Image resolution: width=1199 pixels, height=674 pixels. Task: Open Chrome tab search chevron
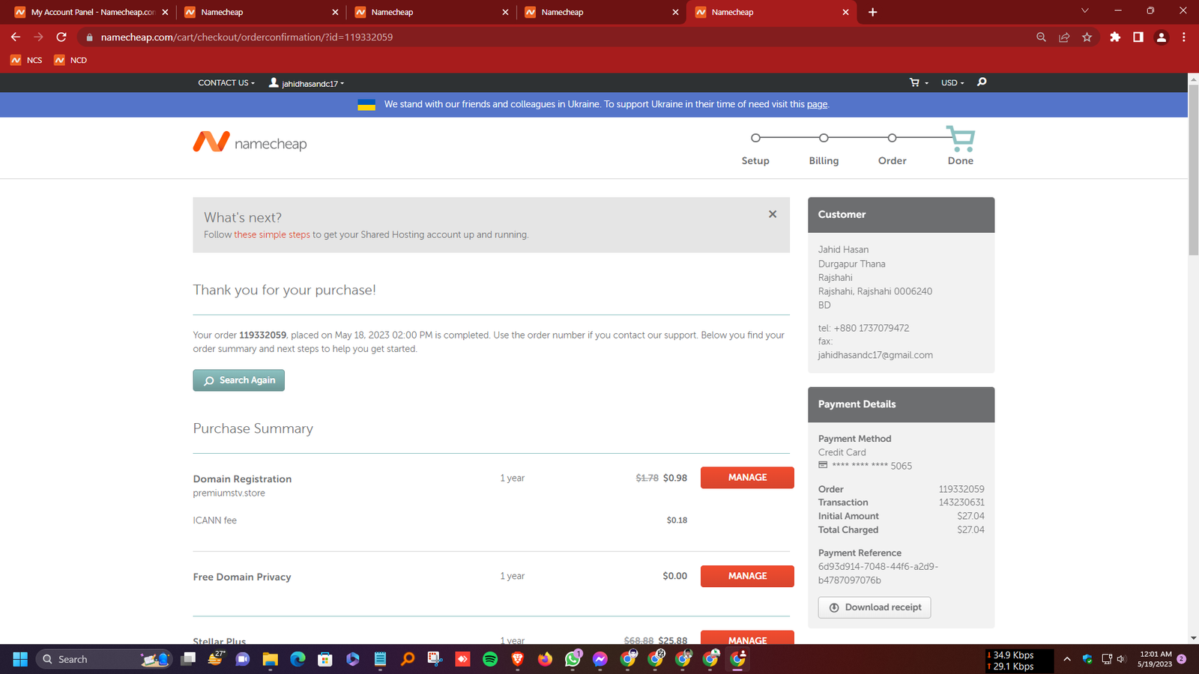tap(1084, 10)
